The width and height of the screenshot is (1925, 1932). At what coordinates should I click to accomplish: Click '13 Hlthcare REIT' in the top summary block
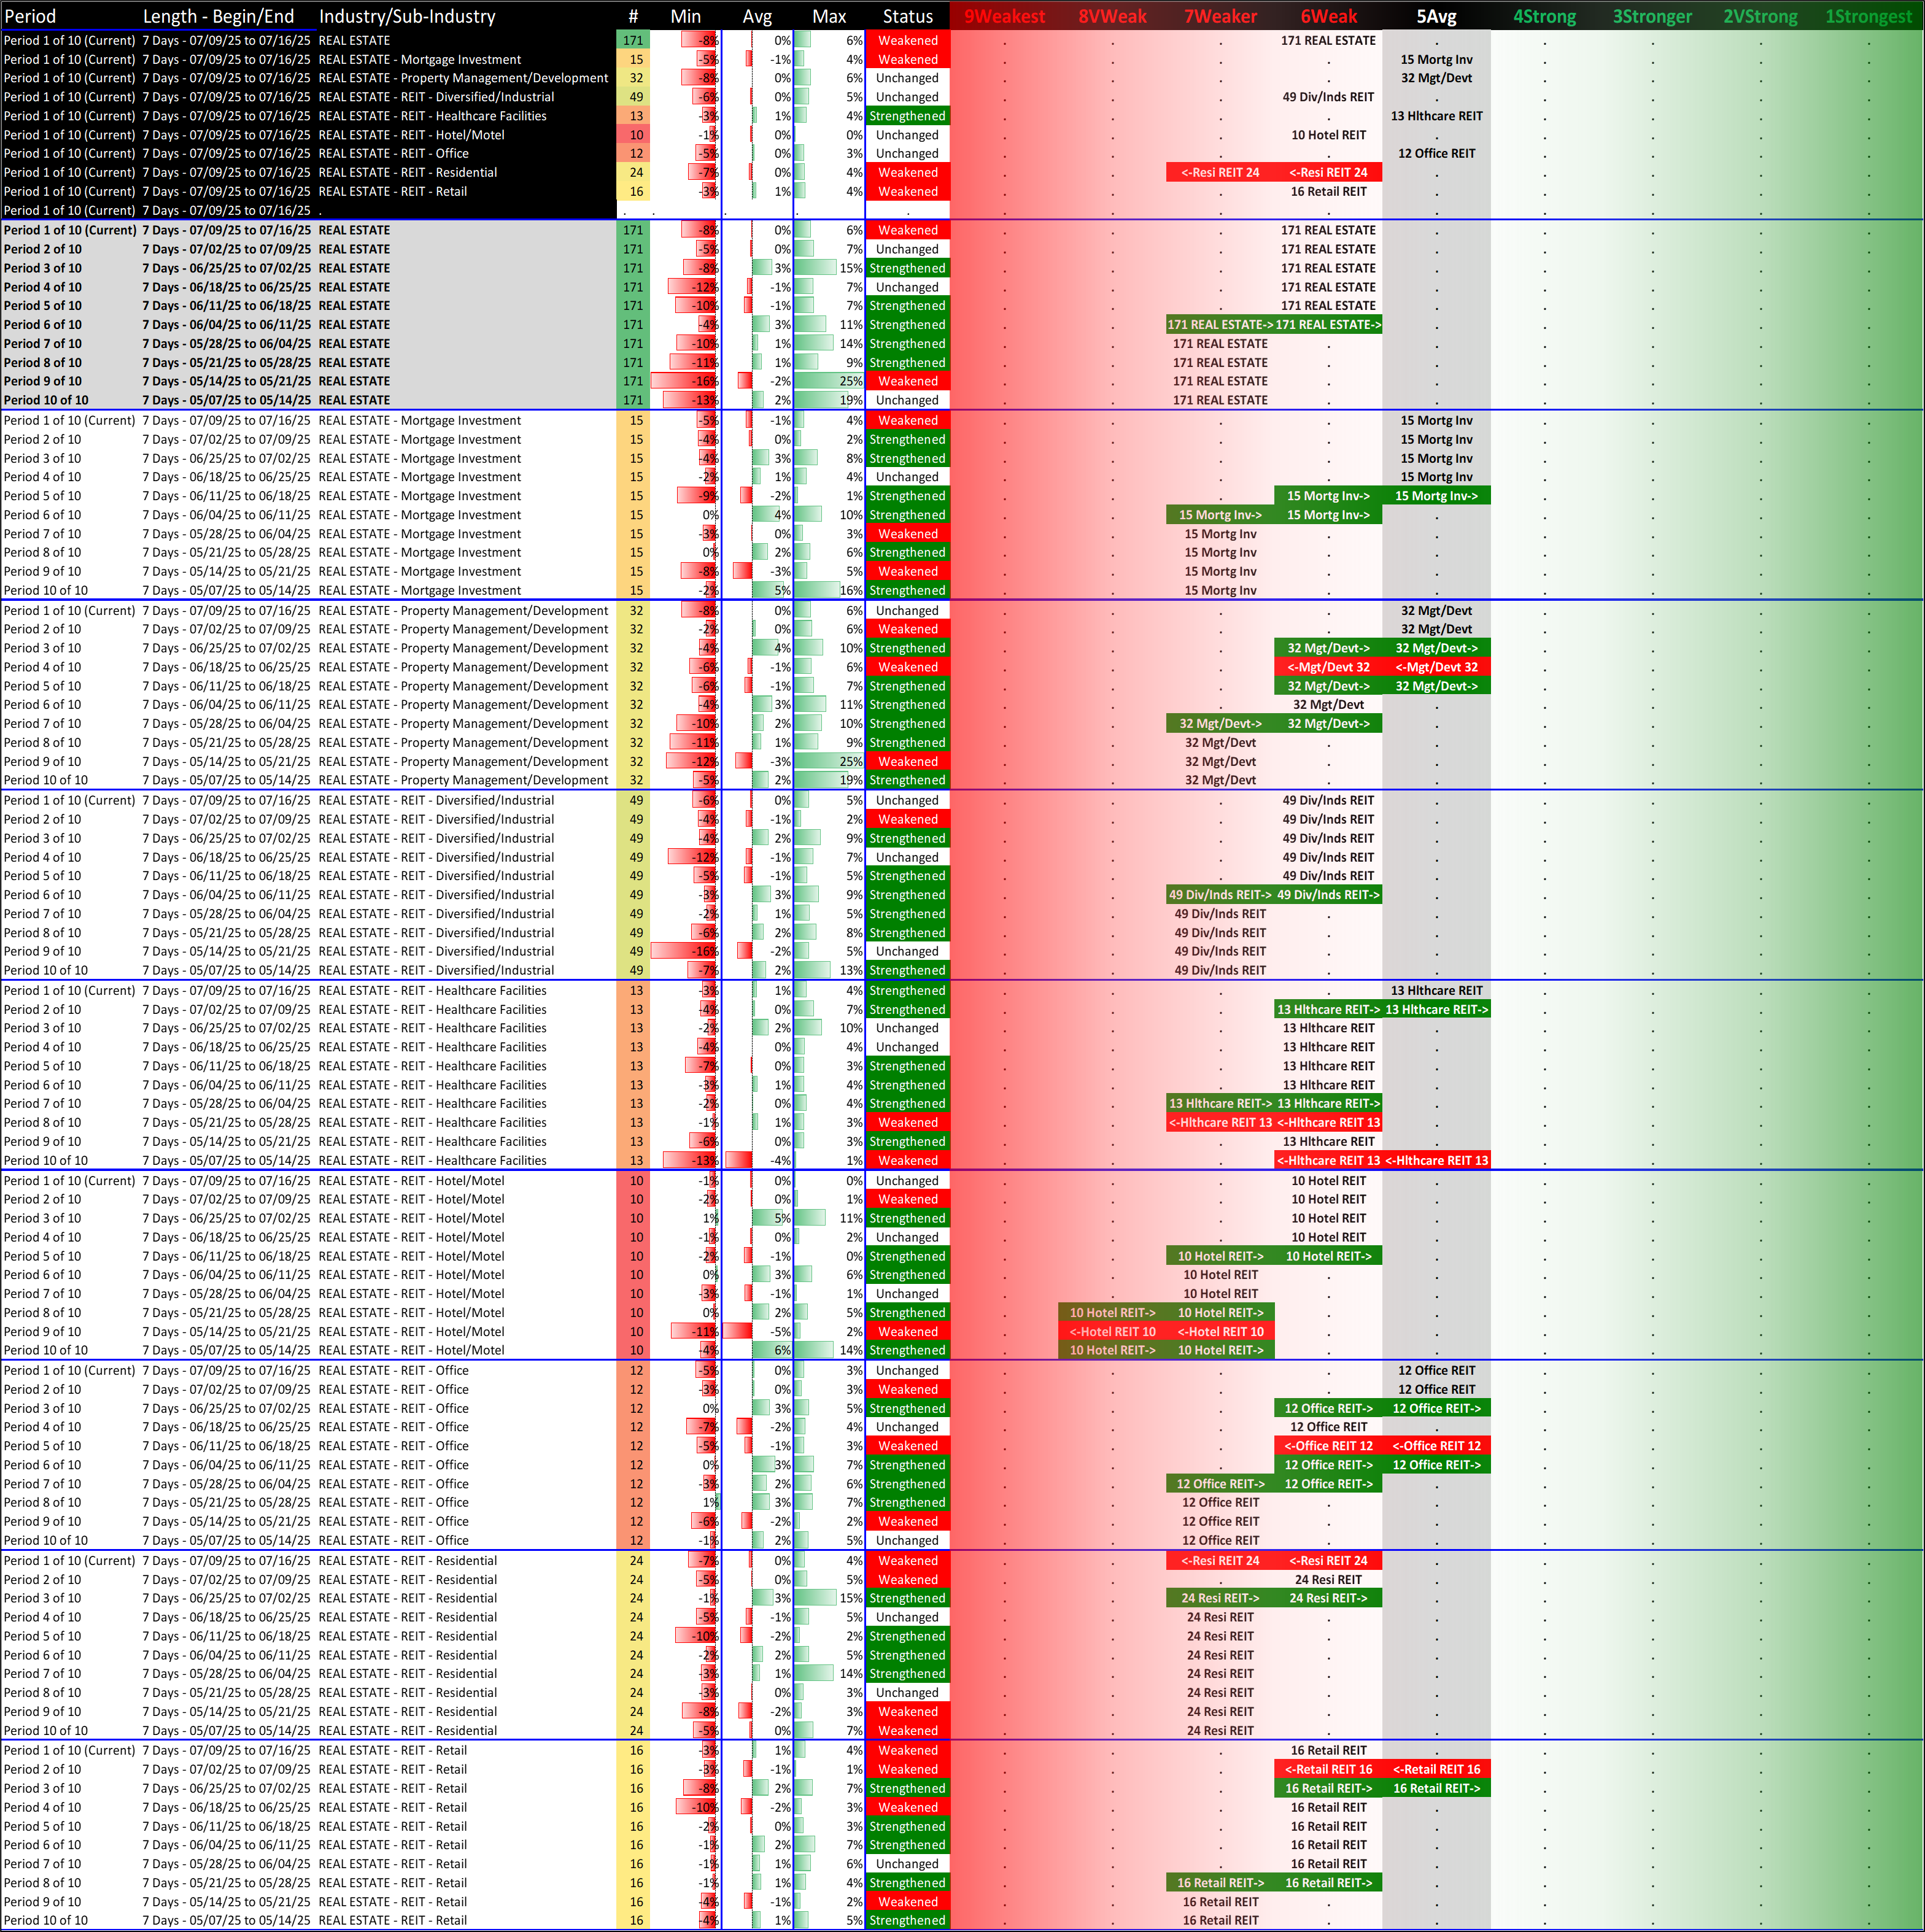click(1436, 116)
